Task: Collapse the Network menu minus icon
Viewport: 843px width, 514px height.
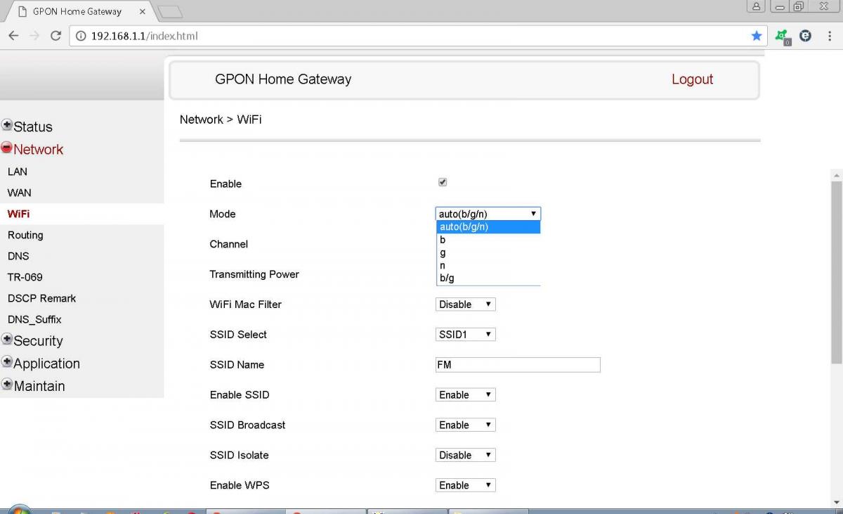Action: 7,148
